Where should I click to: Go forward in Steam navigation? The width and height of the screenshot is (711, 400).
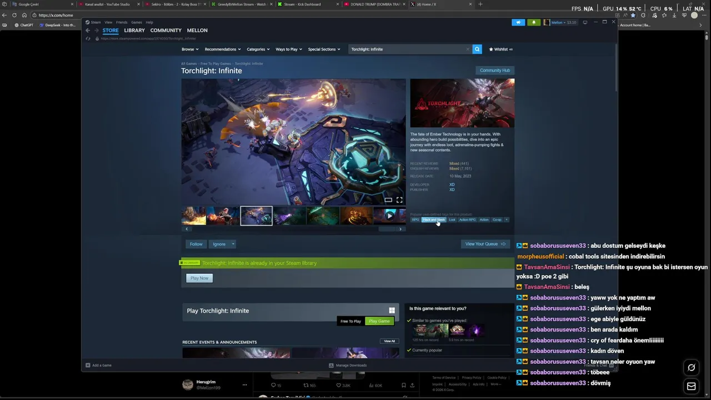96,30
